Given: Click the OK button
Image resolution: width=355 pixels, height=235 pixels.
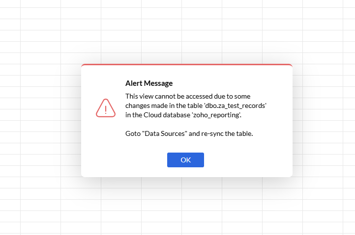Looking at the screenshot, I should point(185,160).
